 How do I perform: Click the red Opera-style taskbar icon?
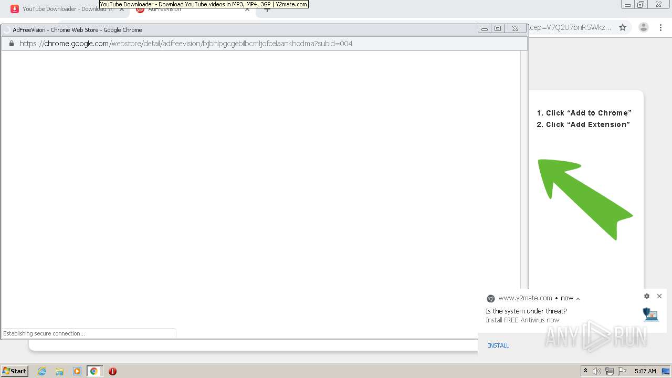click(x=112, y=371)
